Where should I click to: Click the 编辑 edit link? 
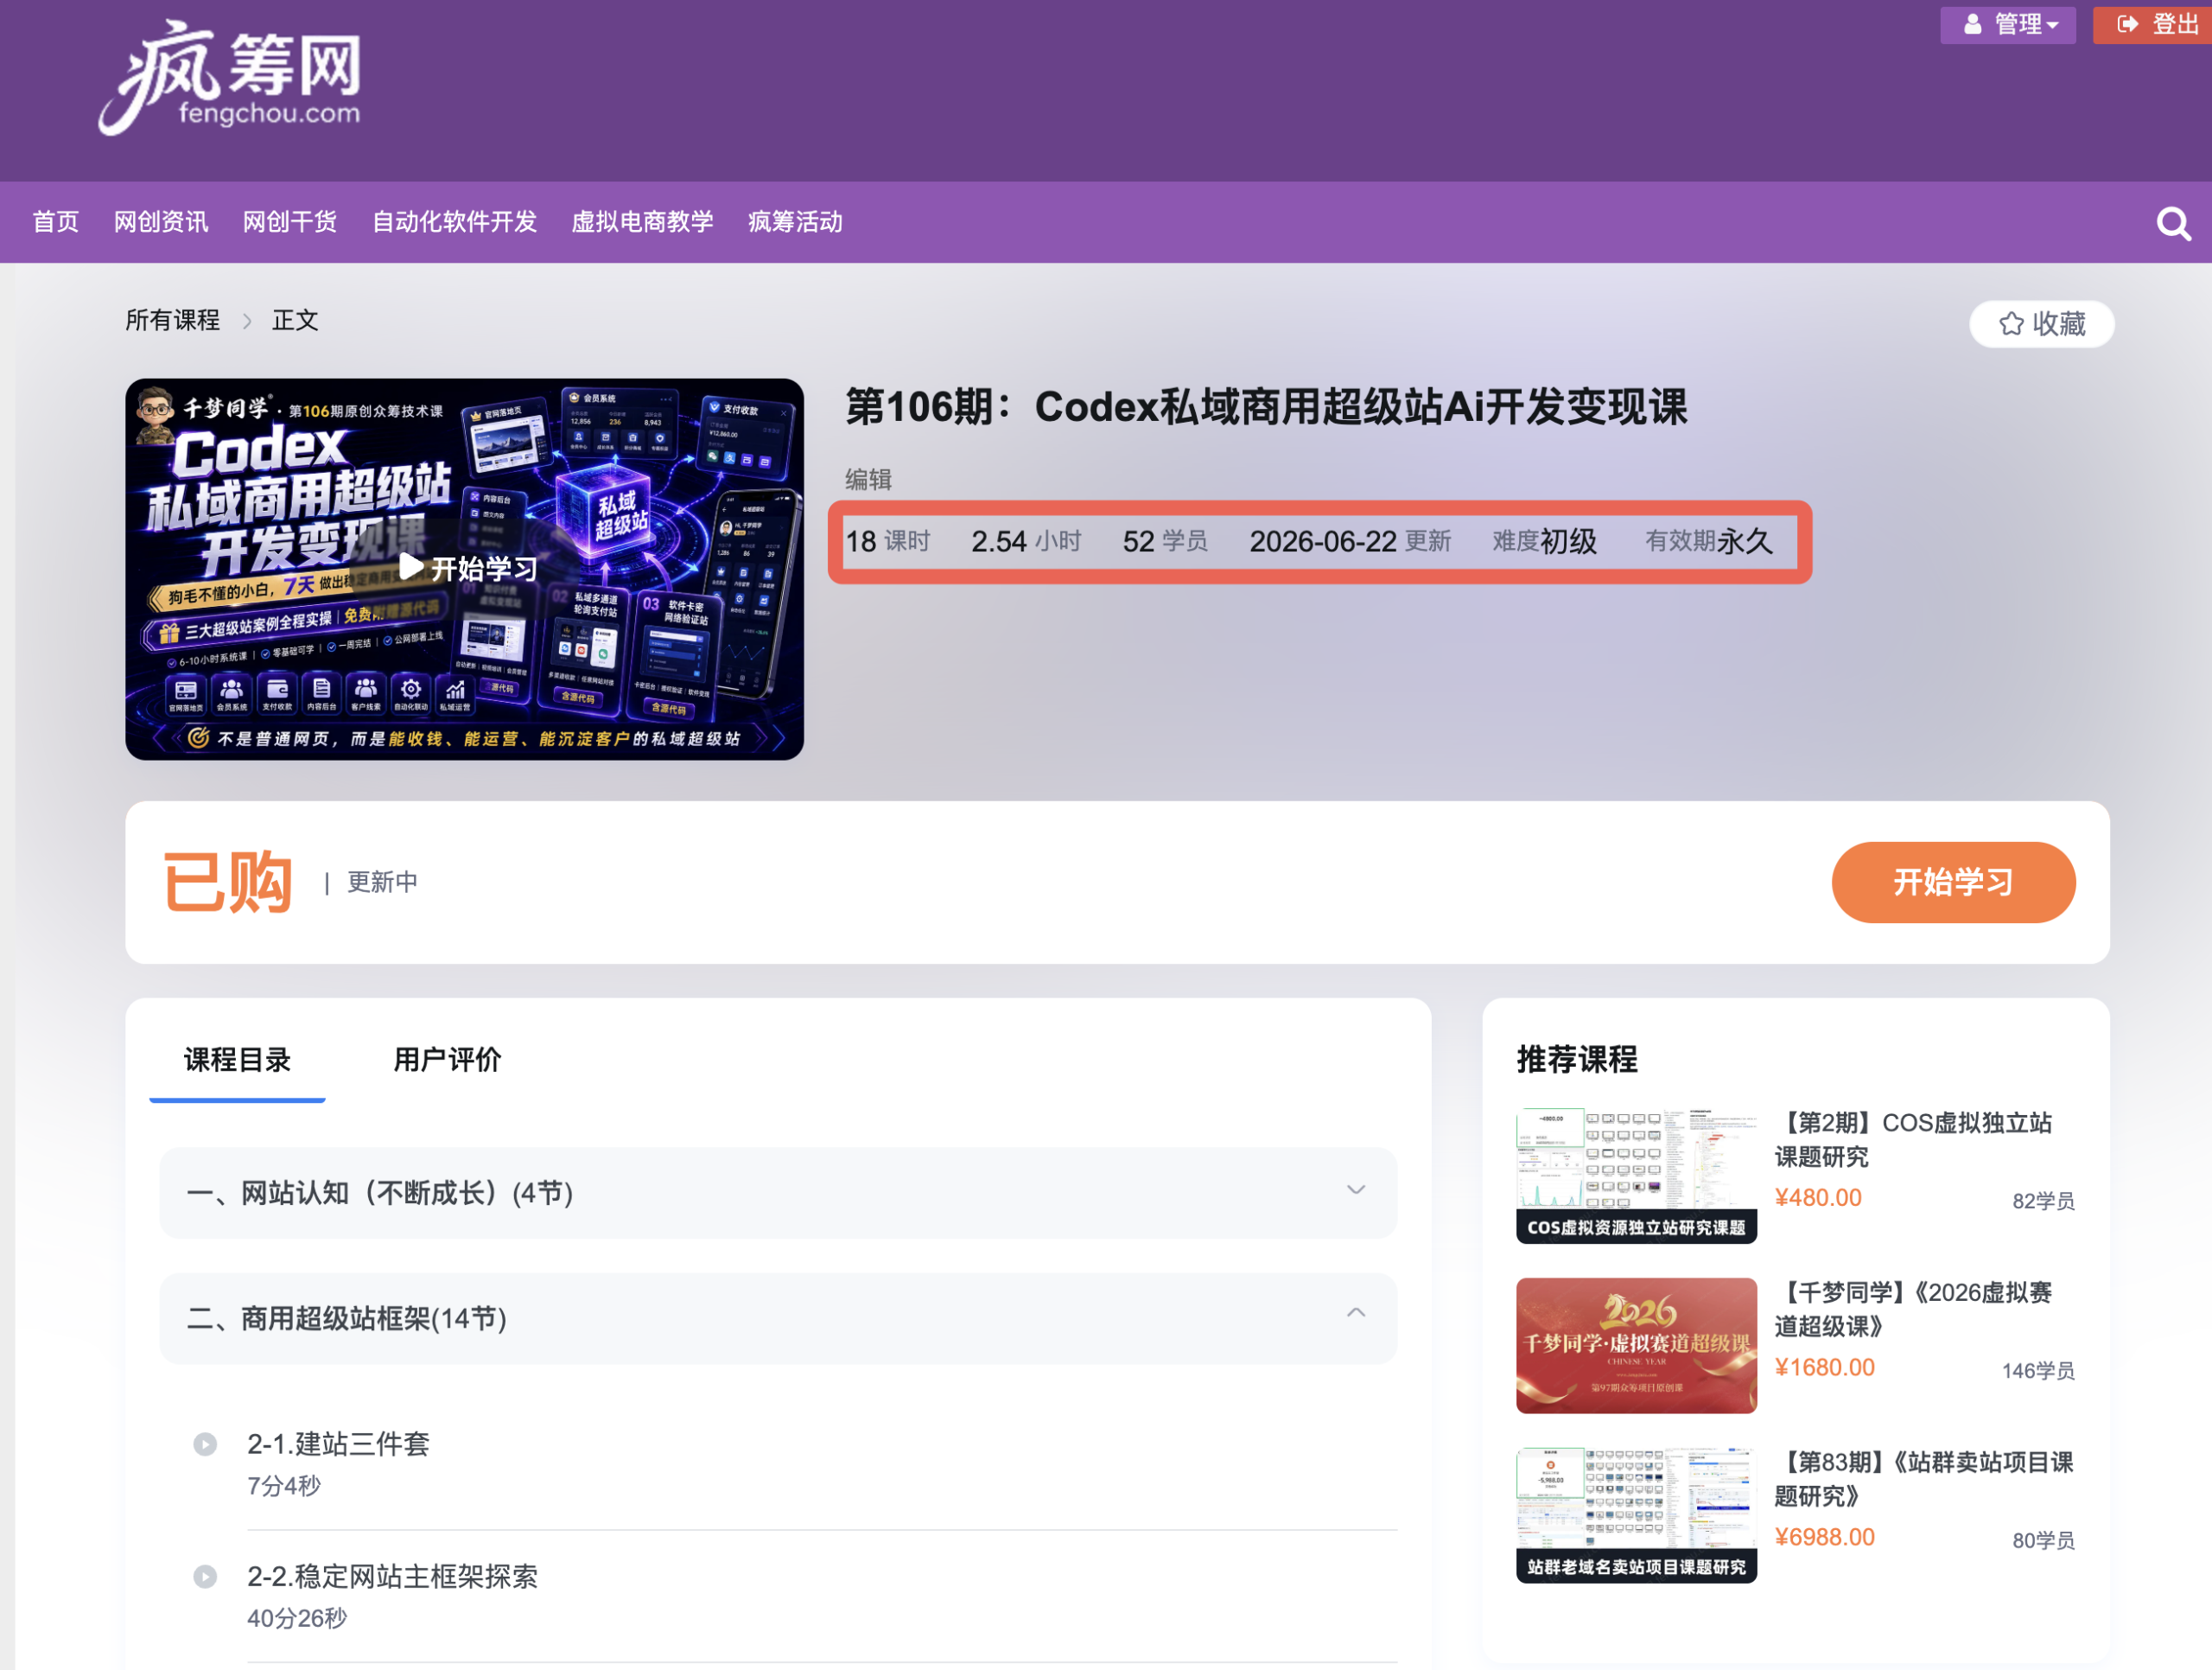point(868,479)
